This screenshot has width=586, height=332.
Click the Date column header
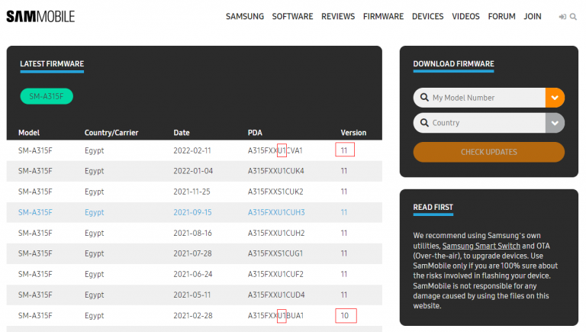point(182,133)
